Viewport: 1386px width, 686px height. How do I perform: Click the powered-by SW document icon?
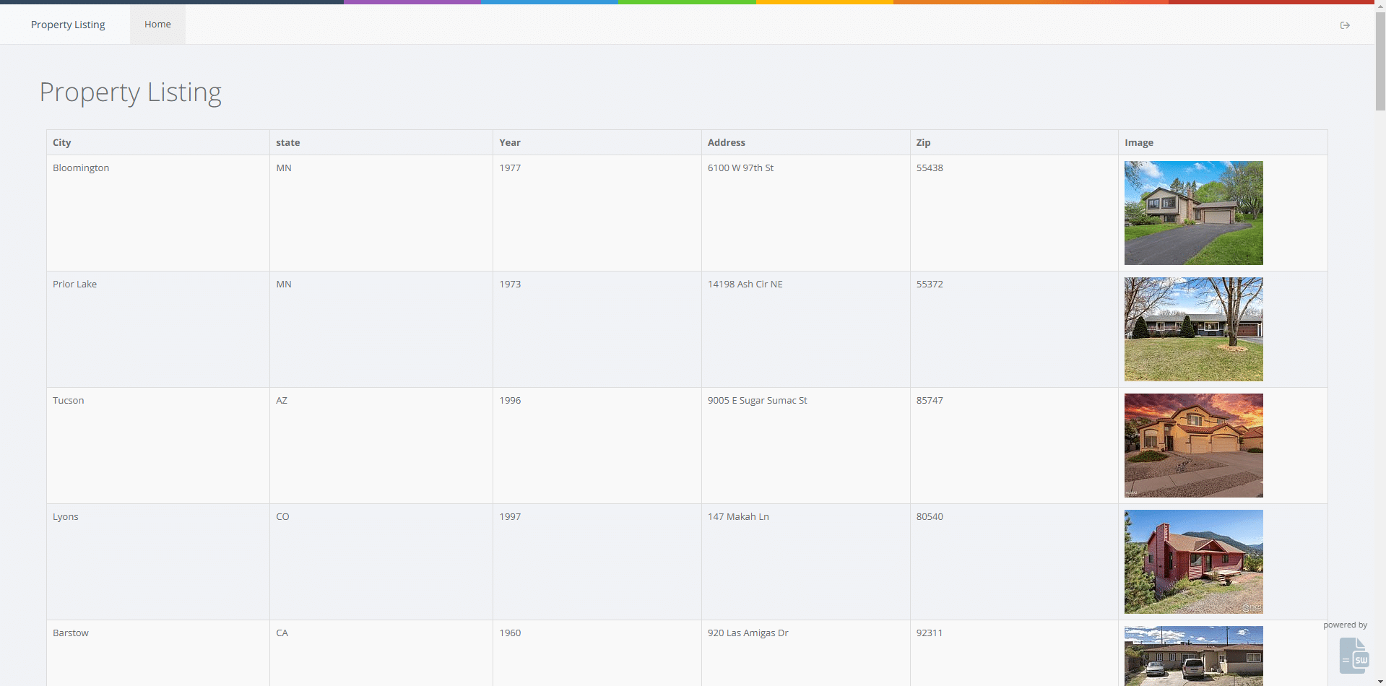point(1353,655)
